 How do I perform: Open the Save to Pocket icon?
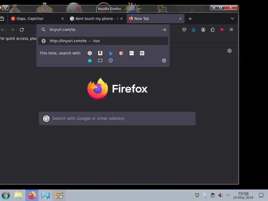pyautogui.click(x=184, y=30)
